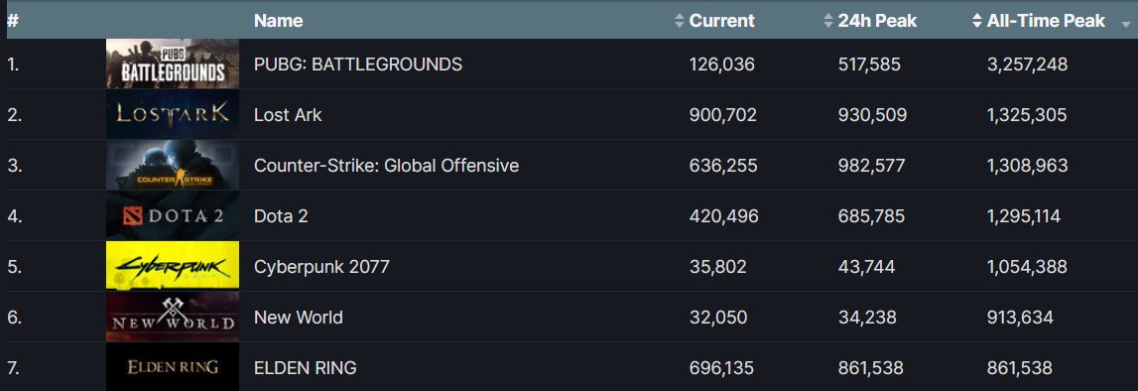Select Lost Ark all-time peak 1,325,305
Screen dimensions: 1138x391
pyautogui.click(x=1027, y=114)
